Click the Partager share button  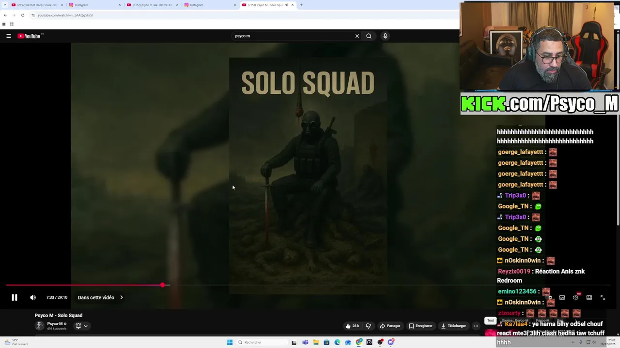tap(390, 326)
